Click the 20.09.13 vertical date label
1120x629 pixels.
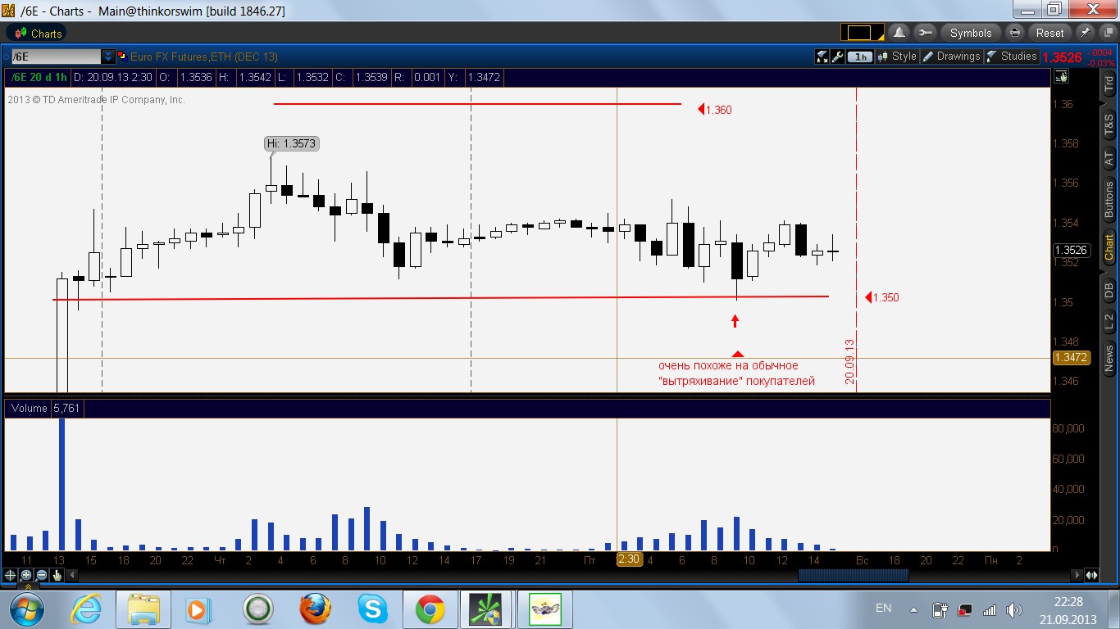(849, 361)
